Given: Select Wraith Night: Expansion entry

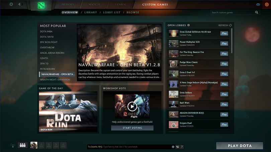Looking at the screenshot, I should 55,80.
